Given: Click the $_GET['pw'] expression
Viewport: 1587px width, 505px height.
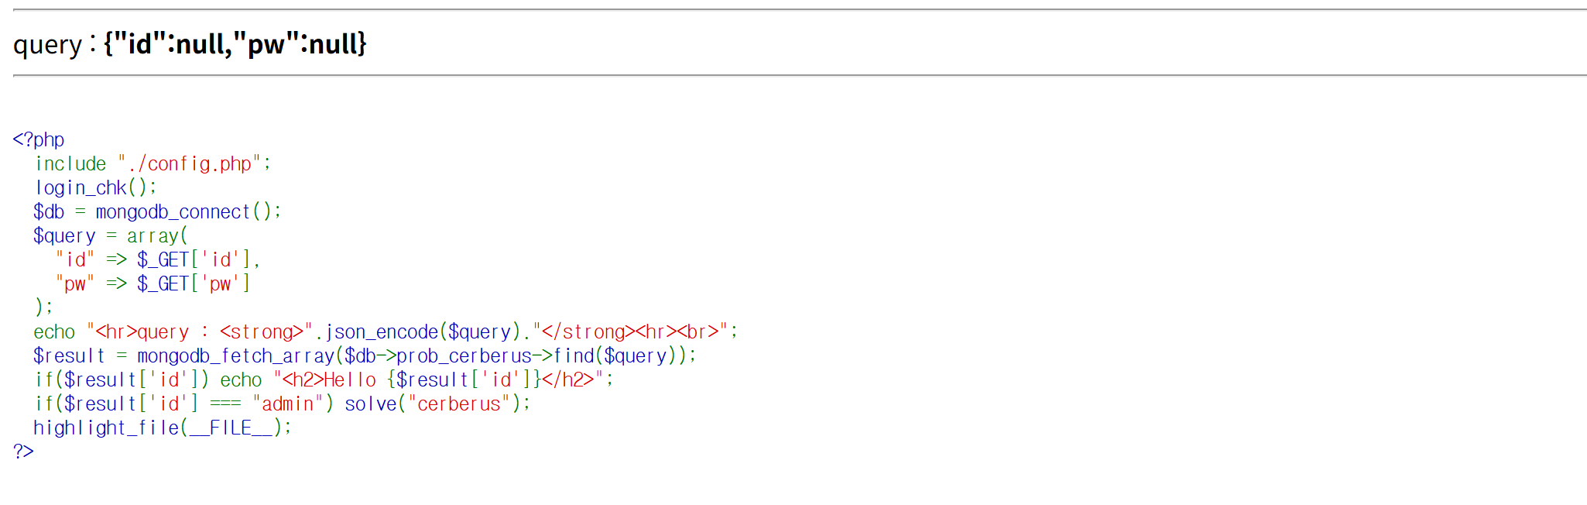Looking at the screenshot, I should click(x=194, y=284).
